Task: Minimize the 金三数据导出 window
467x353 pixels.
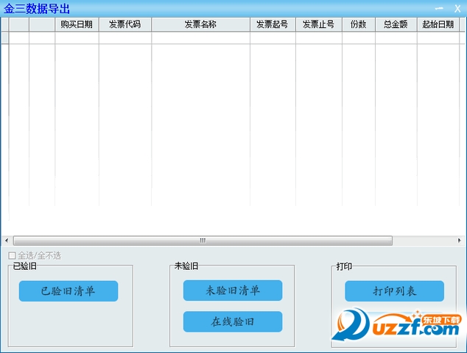Action: point(439,8)
